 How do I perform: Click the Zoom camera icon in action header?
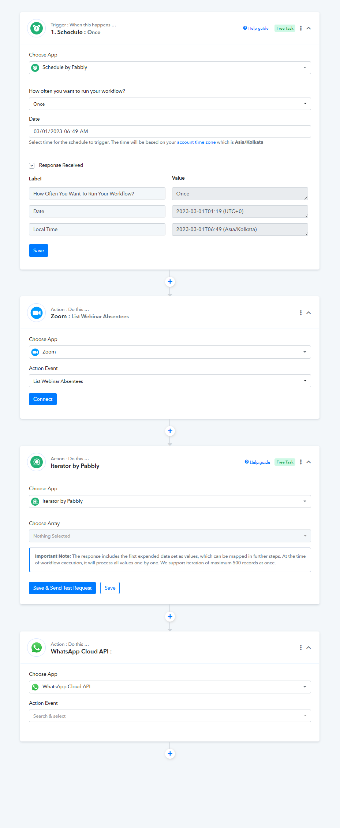pos(37,313)
